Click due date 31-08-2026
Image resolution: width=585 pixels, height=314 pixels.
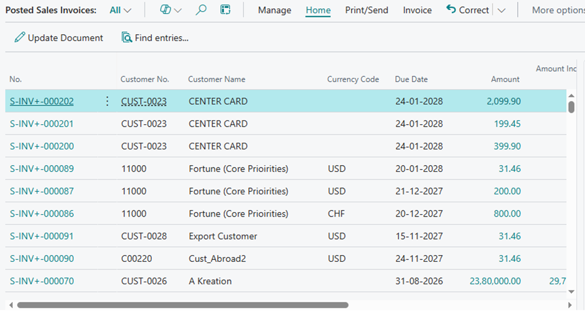pos(419,281)
